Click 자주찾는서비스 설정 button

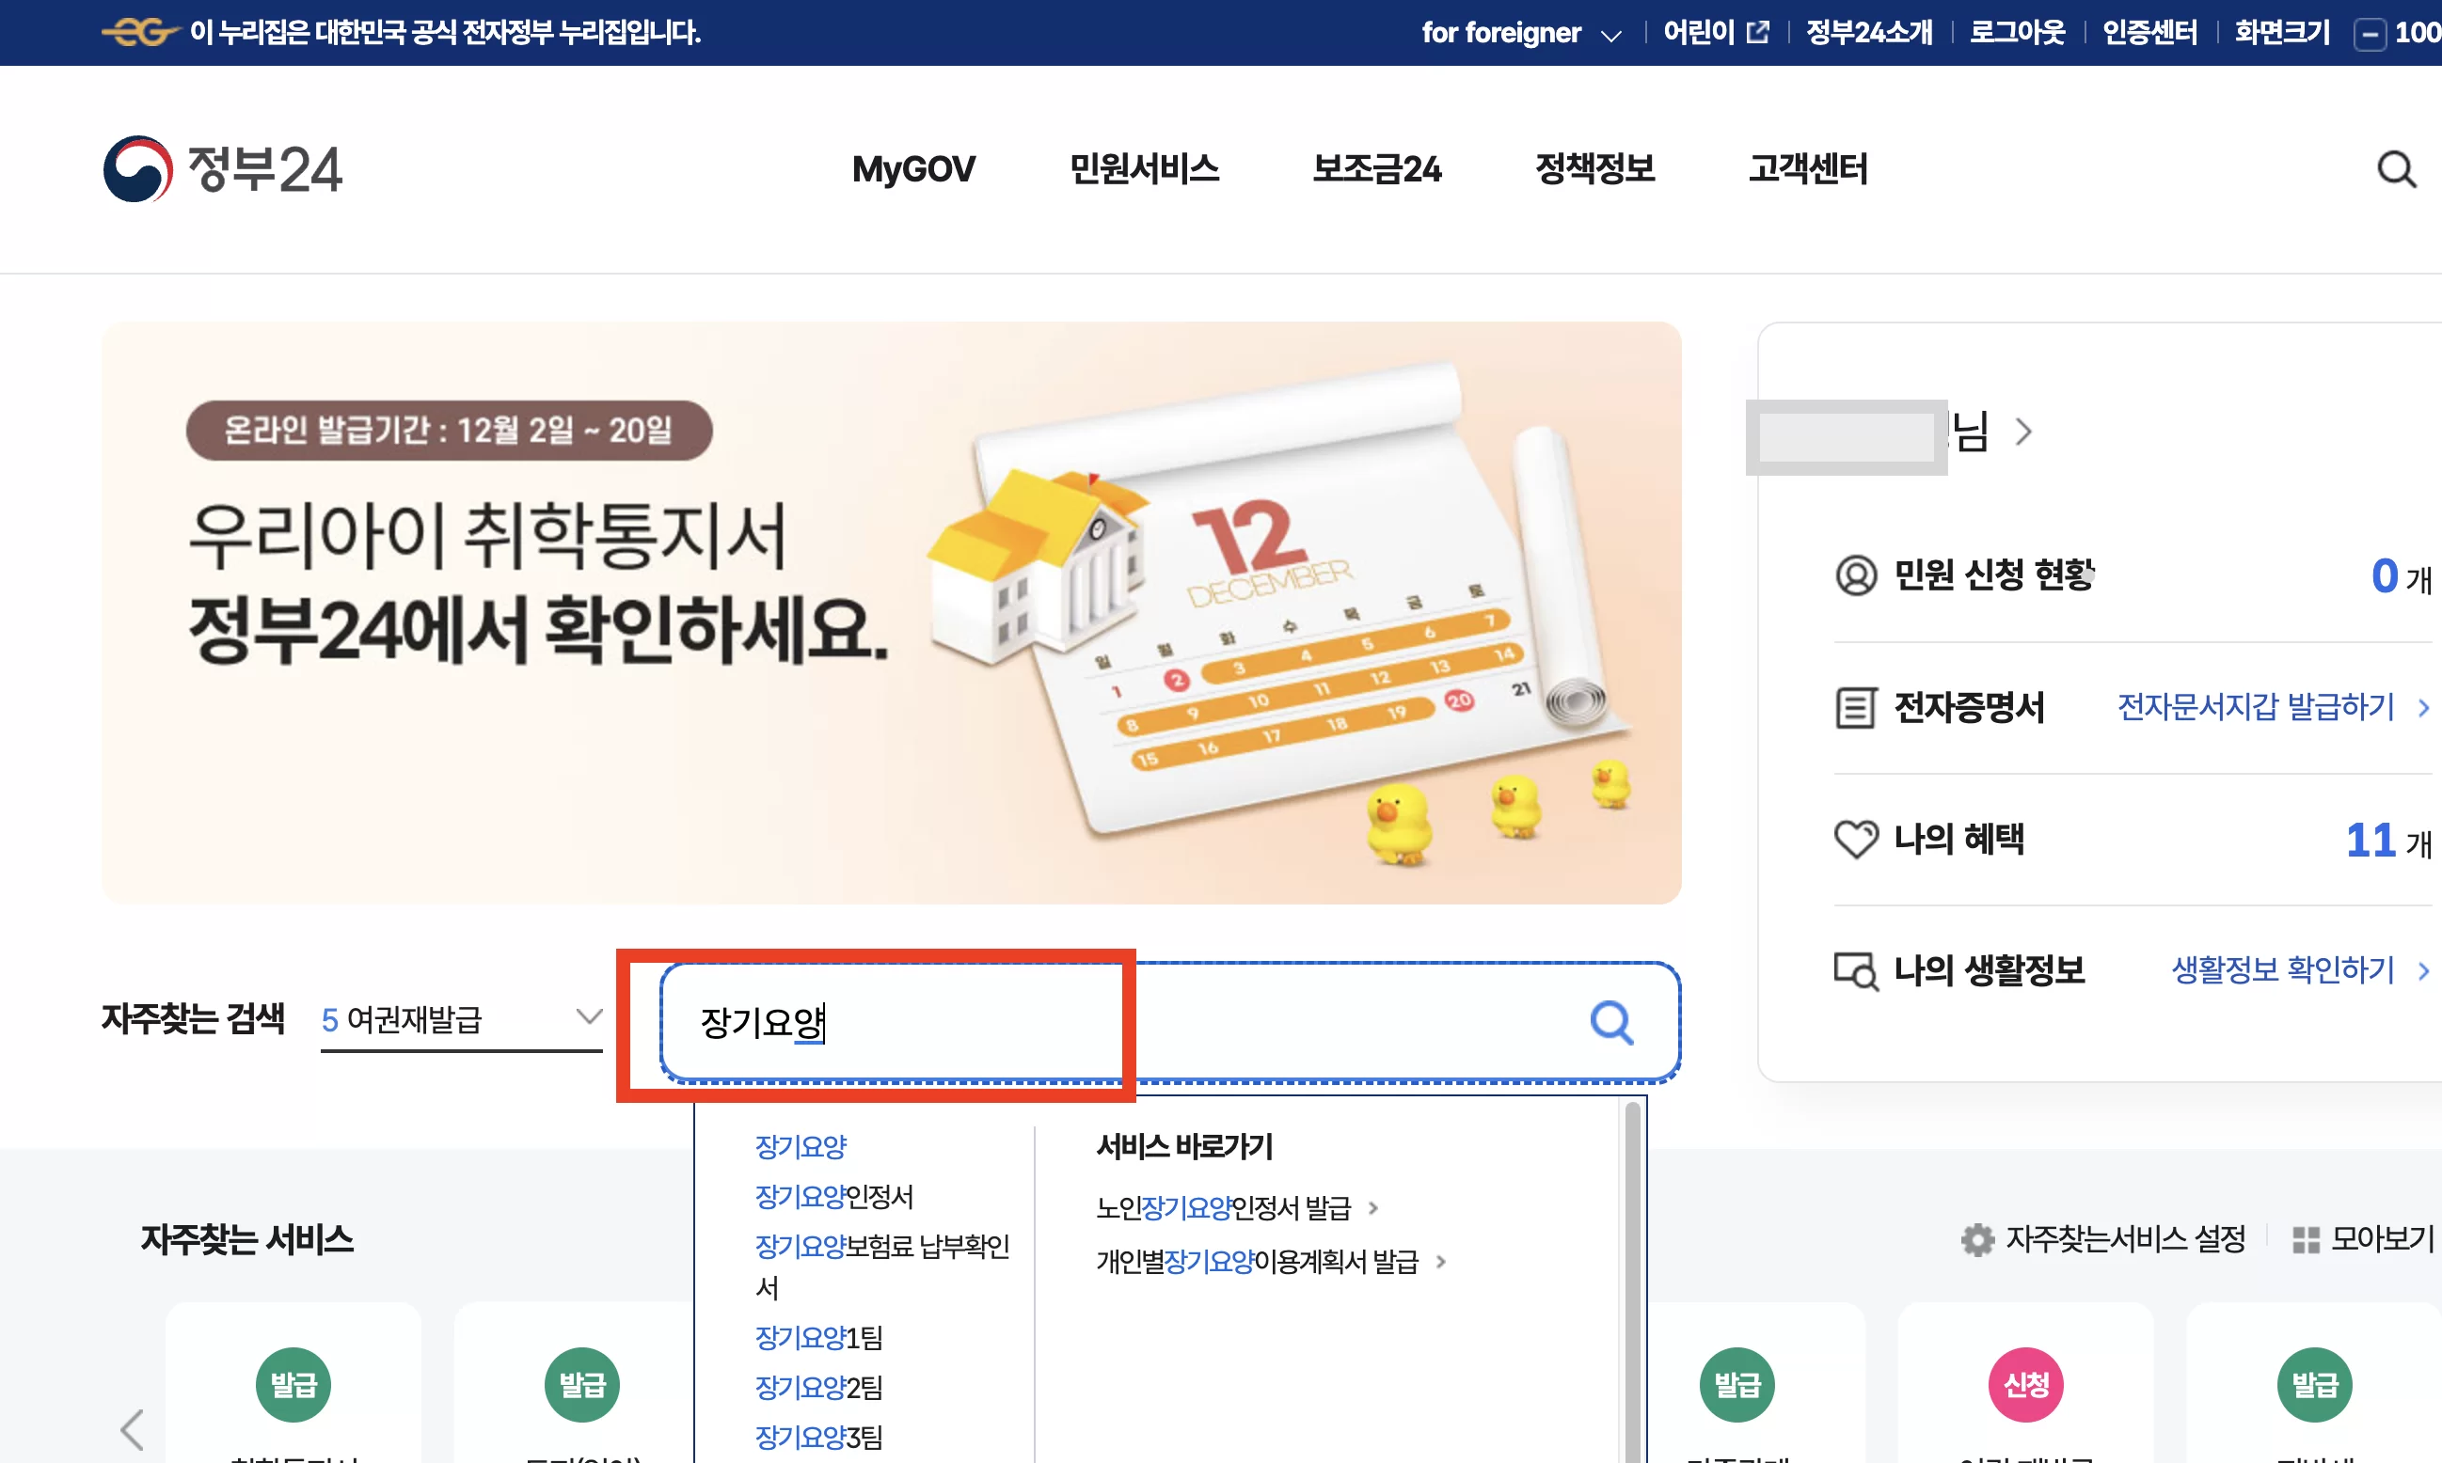pyautogui.click(x=2103, y=1239)
